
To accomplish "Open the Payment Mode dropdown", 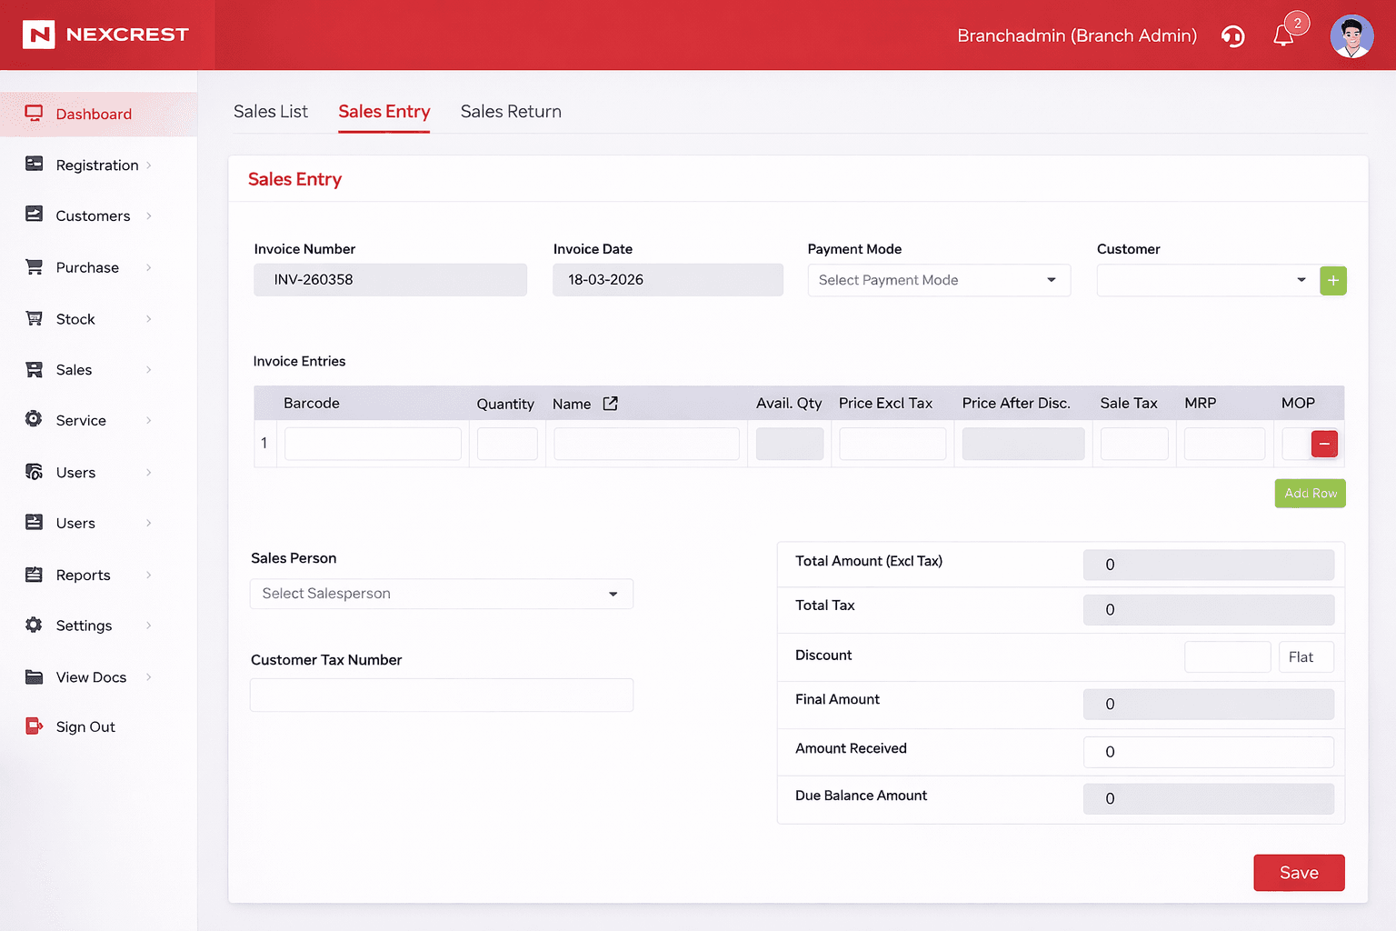I will [938, 280].
